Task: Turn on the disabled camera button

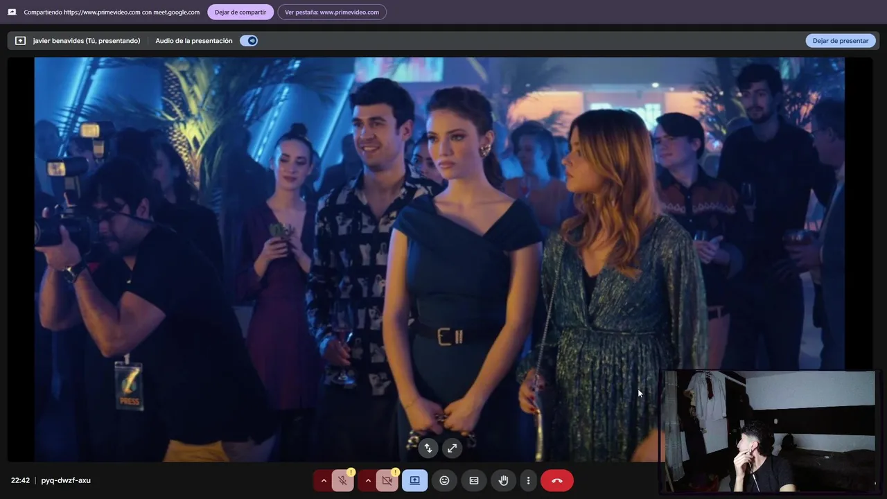Action: click(387, 480)
